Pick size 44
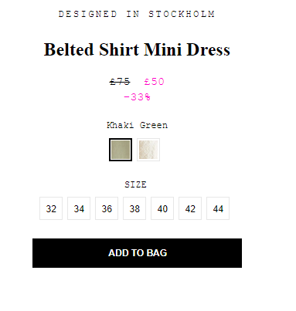The width and height of the screenshot is (296, 311). click(218, 208)
